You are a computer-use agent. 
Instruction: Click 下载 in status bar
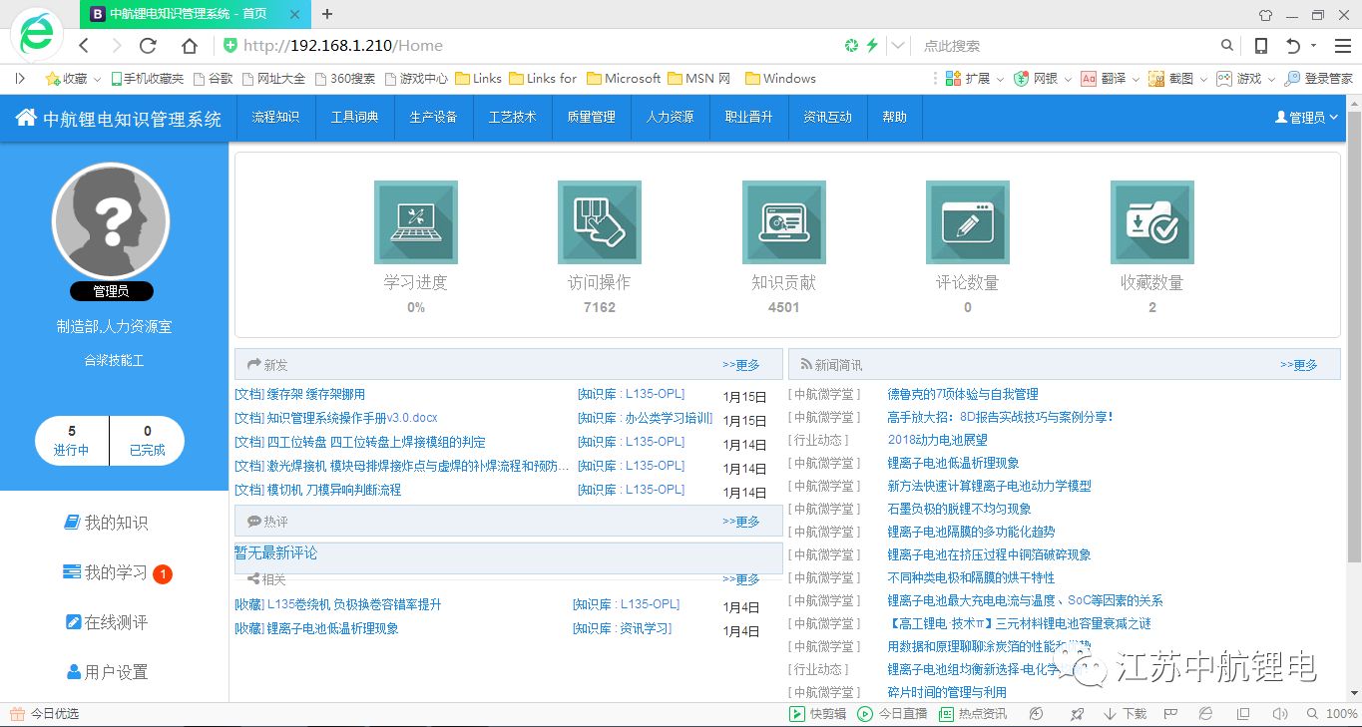pos(1125,714)
